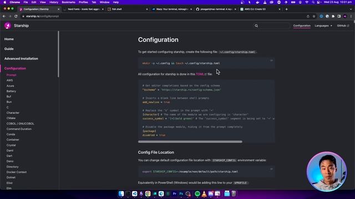
Task: Open the Languages dropdown in header
Action: (x=323, y=26)
